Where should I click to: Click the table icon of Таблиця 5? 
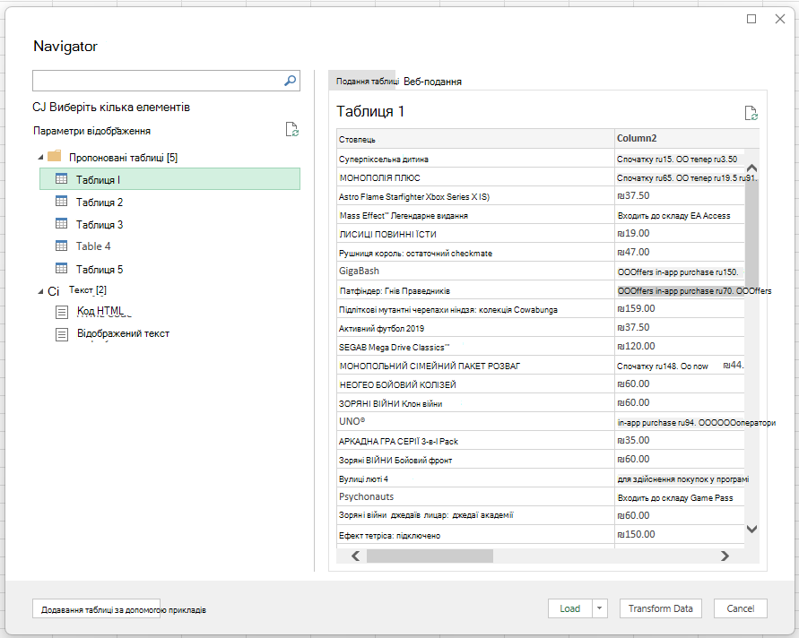(x=61, y=268)
